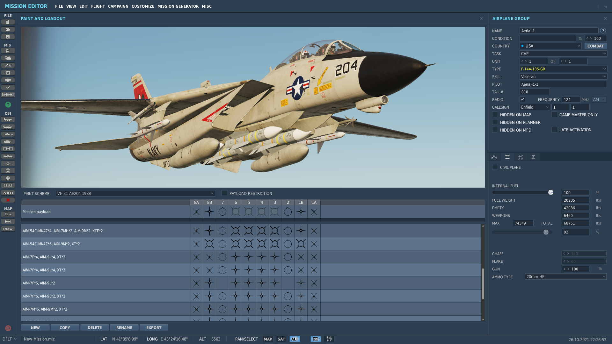Open the Ammo Type 20mm HEI dropdown

click(x=565, y=276)
